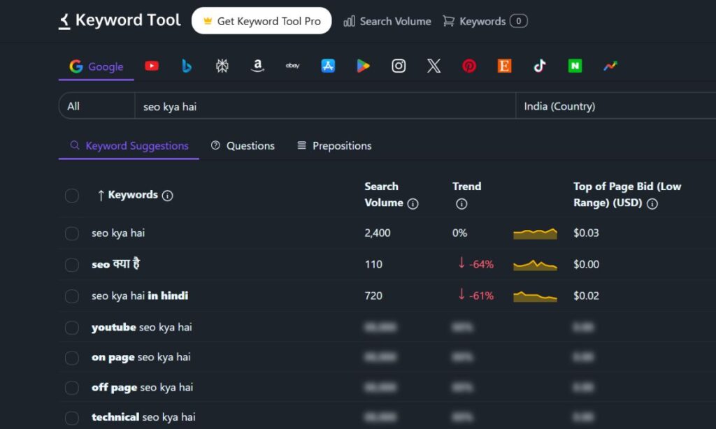Switch to TikTok keyword research
Screen dimensions: 716x429
pos(540,65)
